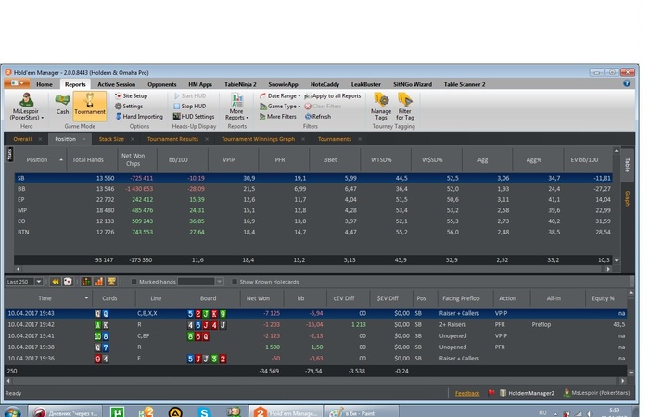Click the application menu button

[17, 83]
